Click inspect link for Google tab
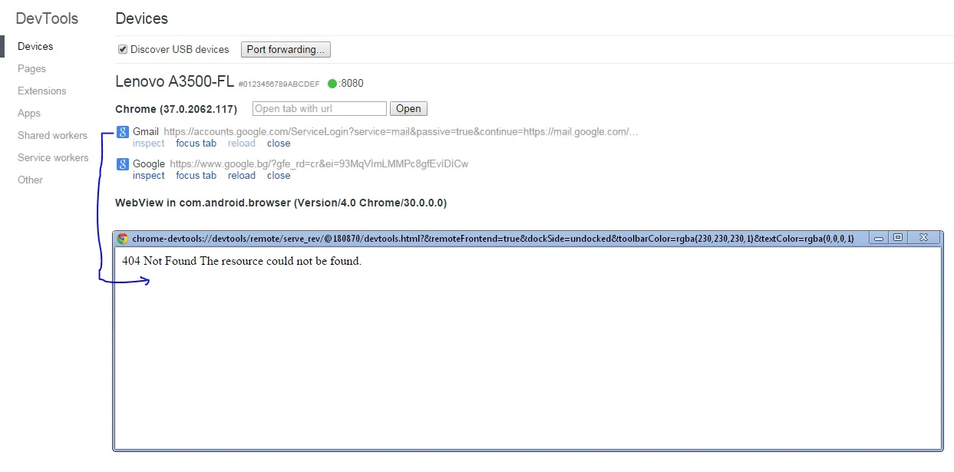 click(x=148, y=176)
